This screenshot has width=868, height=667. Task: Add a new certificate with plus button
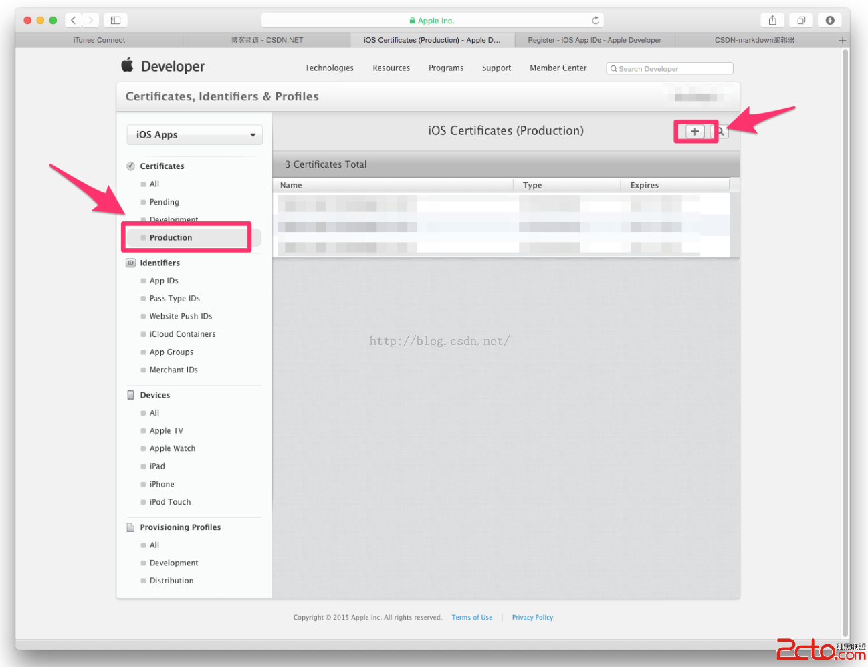(x=695, y=132)
